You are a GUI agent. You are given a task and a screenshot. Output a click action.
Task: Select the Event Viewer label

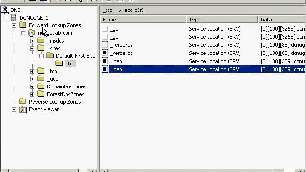[44, 109]
